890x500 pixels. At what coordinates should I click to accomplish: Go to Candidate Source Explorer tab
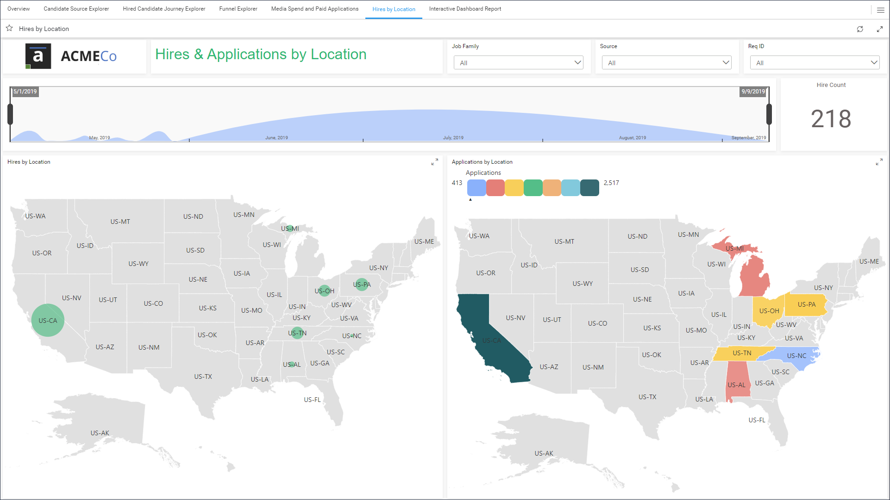[76, 9]
